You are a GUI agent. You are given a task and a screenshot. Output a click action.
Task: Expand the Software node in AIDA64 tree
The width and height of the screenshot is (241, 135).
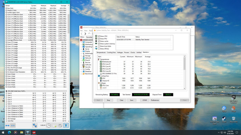(81, 65)
